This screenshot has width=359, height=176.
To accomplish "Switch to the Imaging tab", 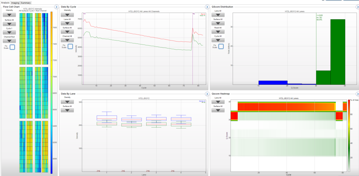I will [x=15, y=3].
